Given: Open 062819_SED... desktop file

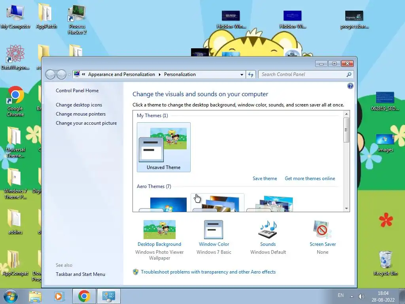Looking at the screenshot, I should point(385,101).
